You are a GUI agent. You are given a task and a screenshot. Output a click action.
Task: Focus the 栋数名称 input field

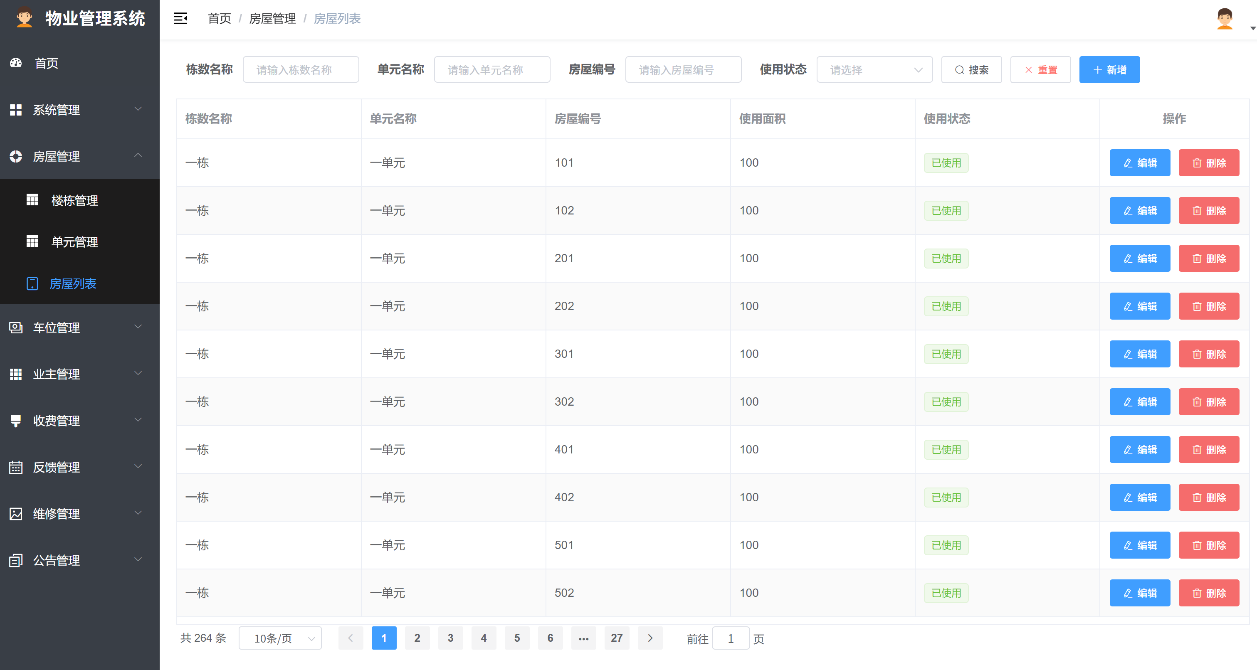[301, 70]
